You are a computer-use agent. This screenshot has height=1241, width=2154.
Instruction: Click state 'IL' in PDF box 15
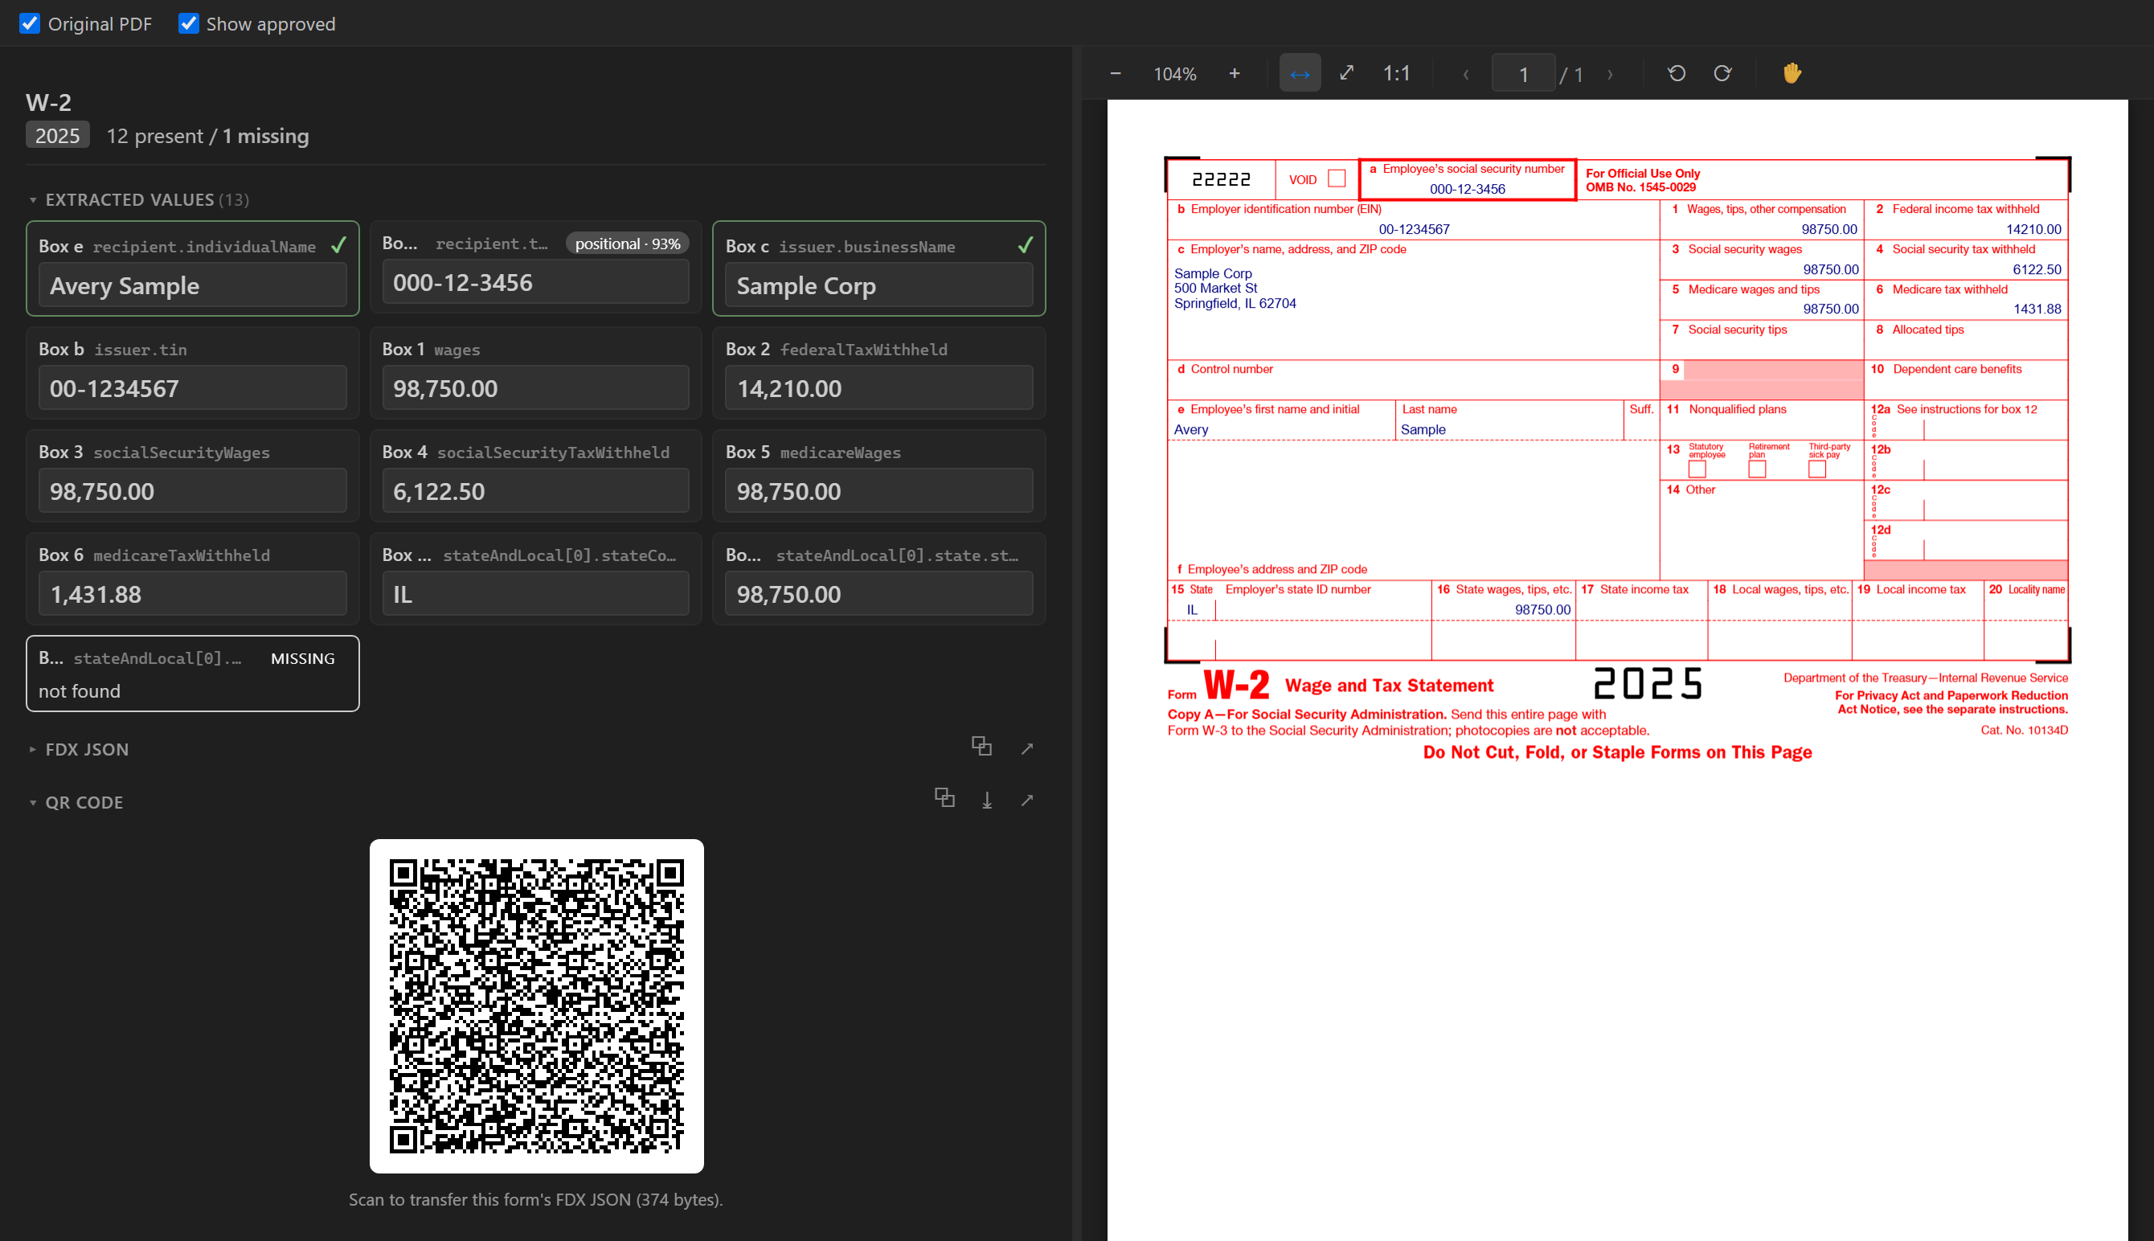pyautogui.click(x=1192, y=609)
